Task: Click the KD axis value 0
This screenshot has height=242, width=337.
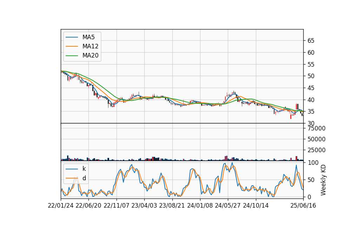Action: 309,197
